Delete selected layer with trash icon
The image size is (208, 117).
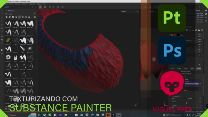coord(202,30)
